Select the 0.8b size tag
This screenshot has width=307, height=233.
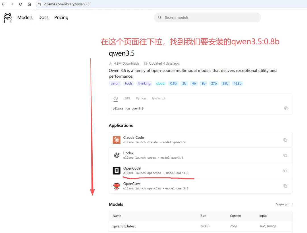click(x=173, y=83)
